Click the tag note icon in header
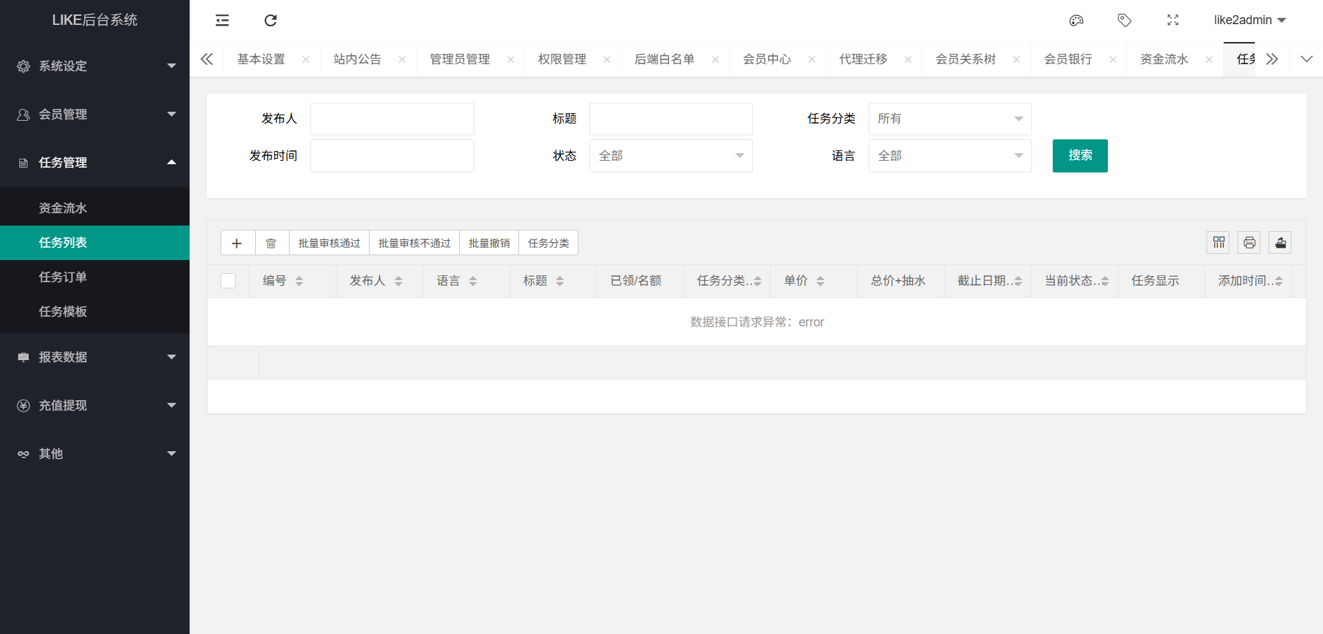This screenshot has height=634, width=1323. pyautogui.click(x=1124, y=20)
